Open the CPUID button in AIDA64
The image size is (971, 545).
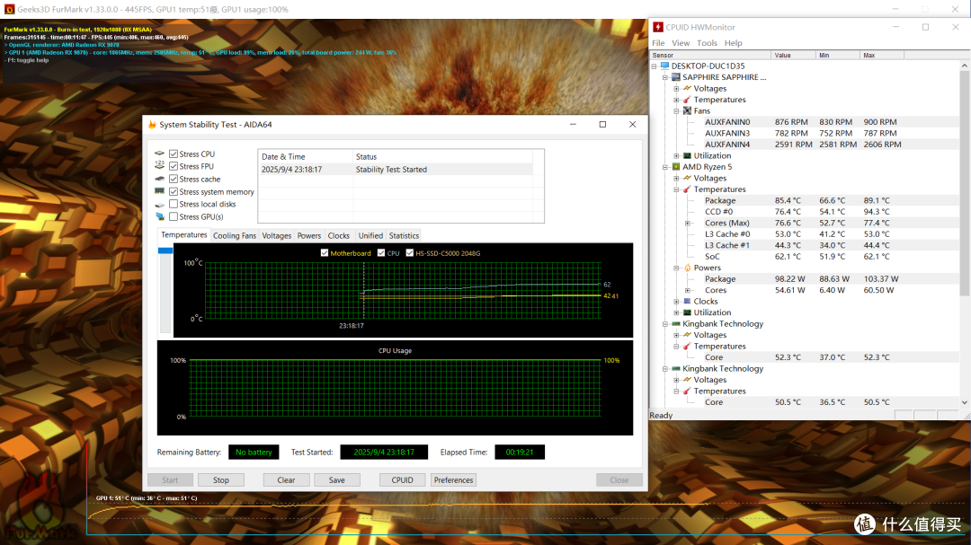click(403, 480)
